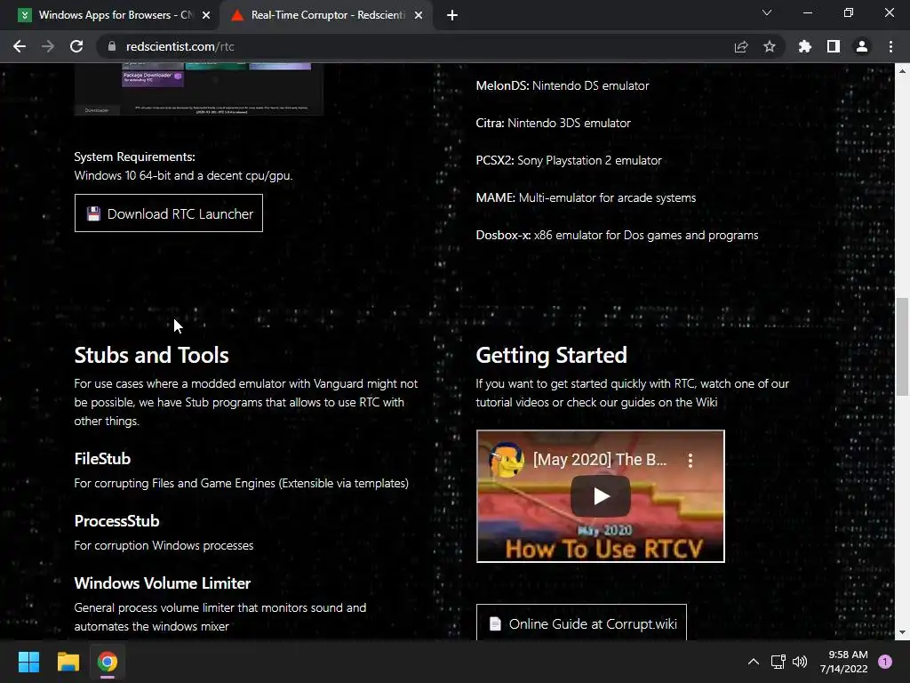The image size is (910, 683).
Task: Close the Windows Apps for Browsers tab
Action: click(206, 15)
